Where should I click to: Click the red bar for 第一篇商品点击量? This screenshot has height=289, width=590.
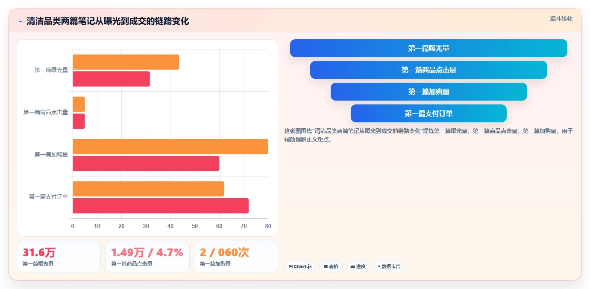click(x=79, y=121)
